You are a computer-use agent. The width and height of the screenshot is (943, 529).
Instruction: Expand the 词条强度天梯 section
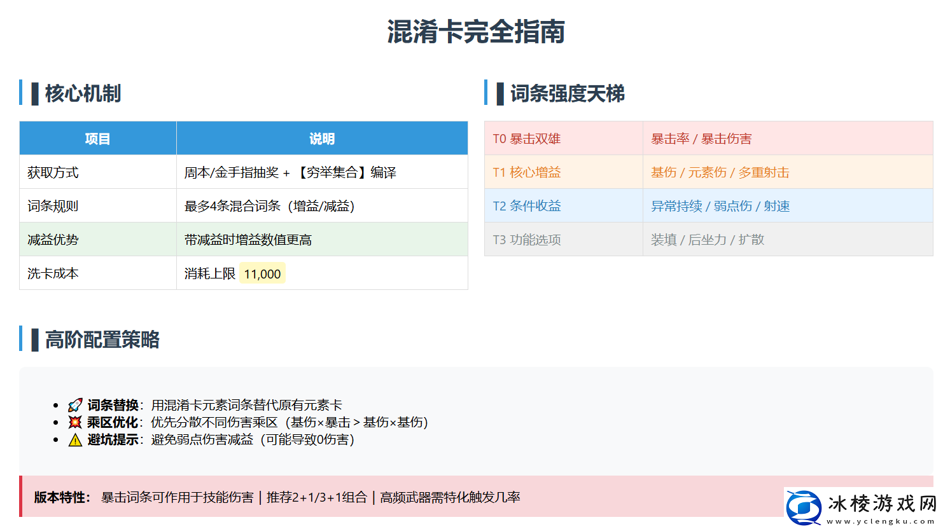[x=566, y=93]
